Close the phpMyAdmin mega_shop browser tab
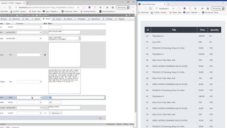227x128 pixels. pyautogui.click(x=24, y=3)
